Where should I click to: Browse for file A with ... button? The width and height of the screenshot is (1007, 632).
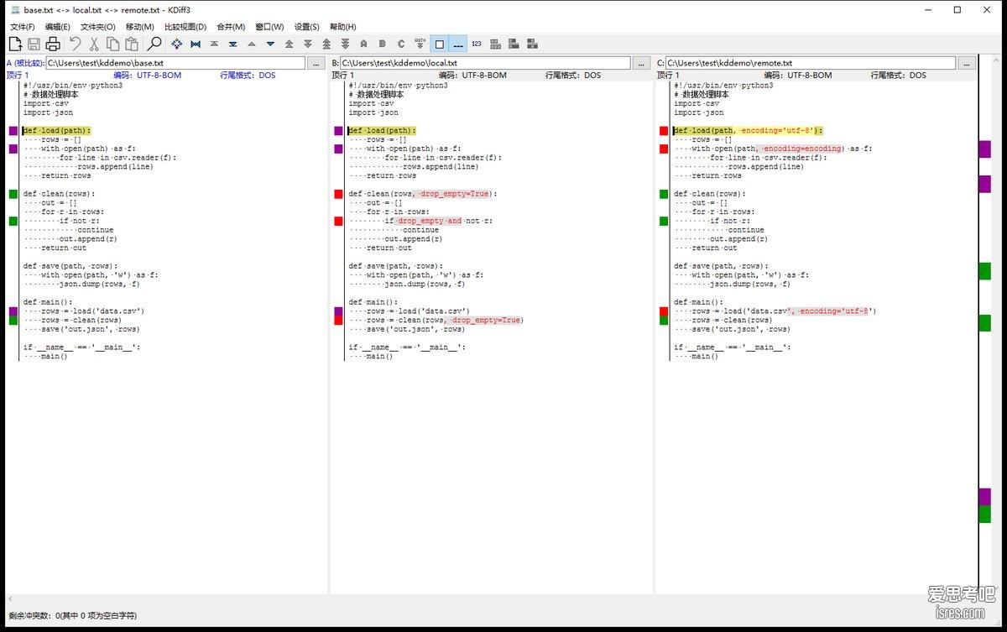[x=316, y=63]
